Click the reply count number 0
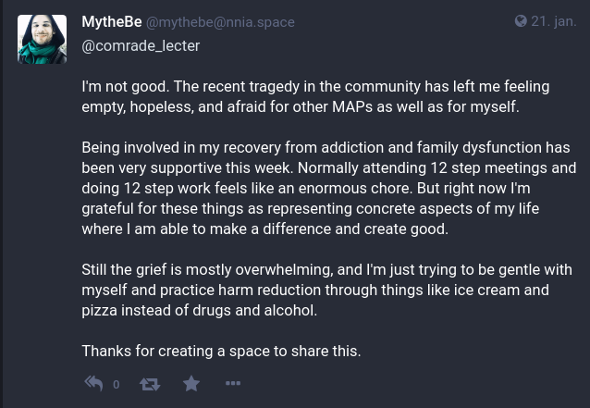Image resolution: width=590 pixels, height=408 pixels. coord(116,384)
